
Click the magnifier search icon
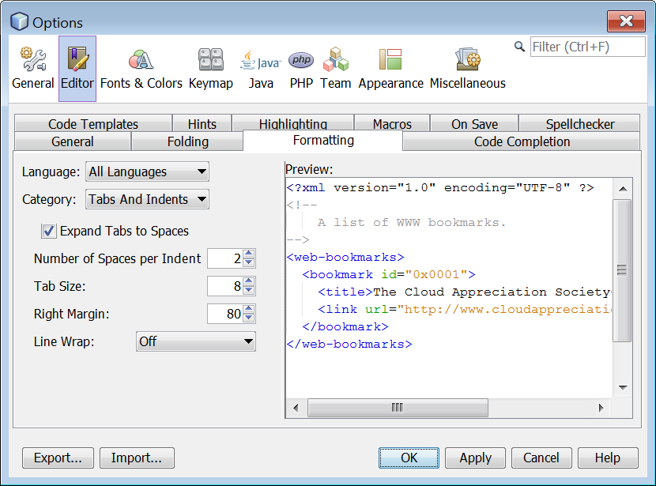pyautogui.click(x=519, y=47)
